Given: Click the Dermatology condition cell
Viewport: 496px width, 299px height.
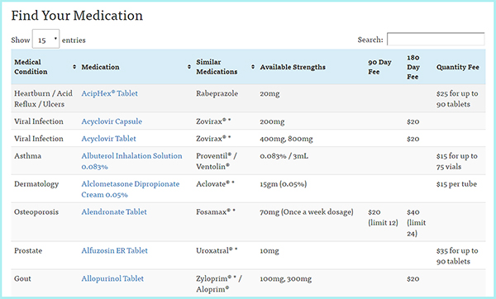Looking at the screenshot, I should (x=36, y=184).
